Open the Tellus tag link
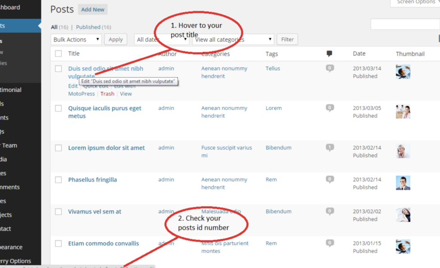 [x=273, y=68]
